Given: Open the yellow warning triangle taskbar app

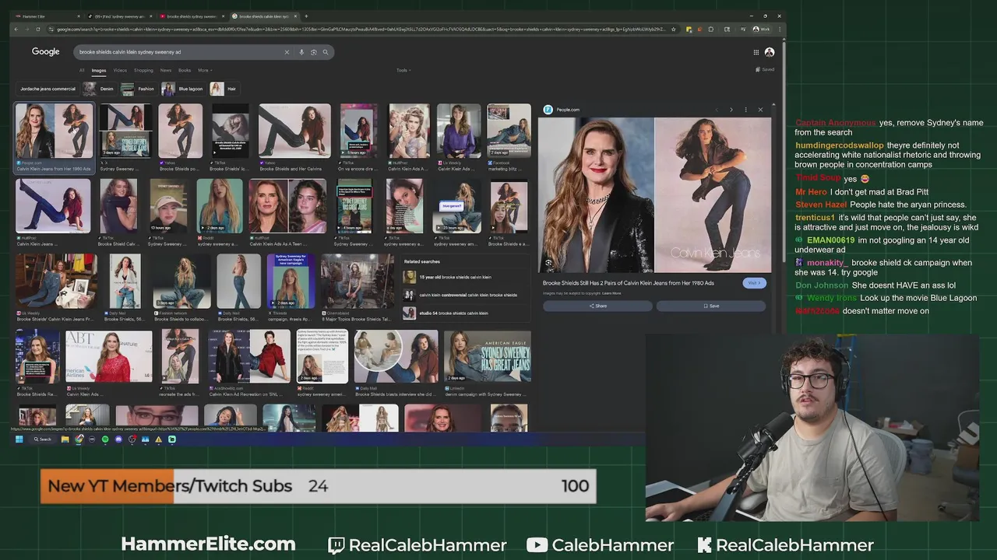Looking at the screenshot, I should 158,439.
